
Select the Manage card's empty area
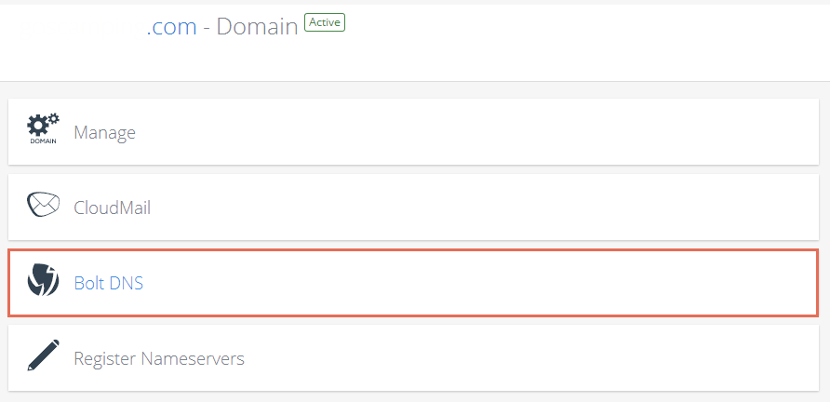click(476, 131)
